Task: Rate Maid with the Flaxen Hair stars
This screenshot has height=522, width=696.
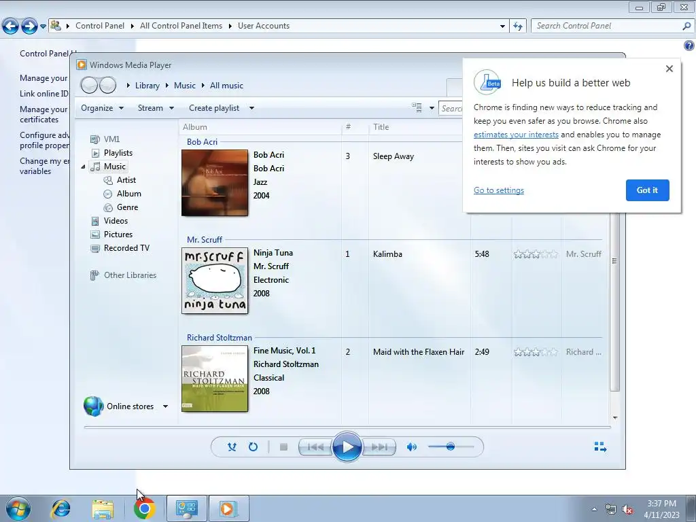Action: coord(536,352)
